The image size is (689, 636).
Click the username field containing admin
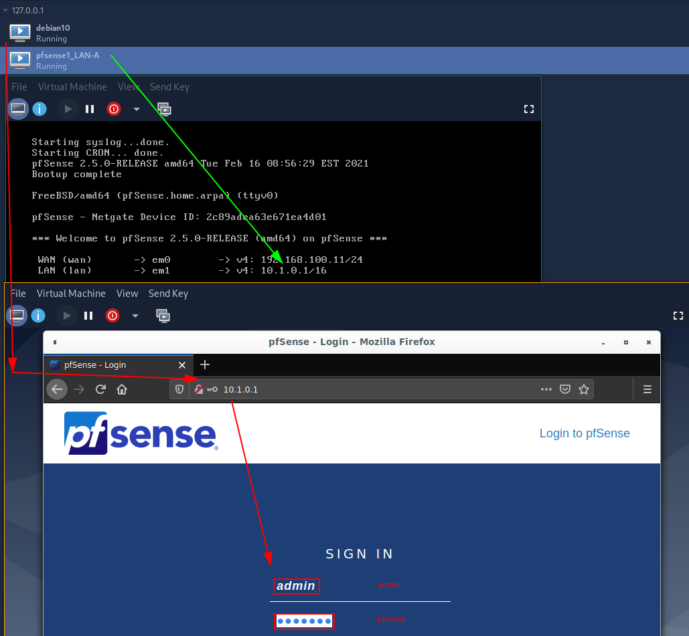[360, 587]
